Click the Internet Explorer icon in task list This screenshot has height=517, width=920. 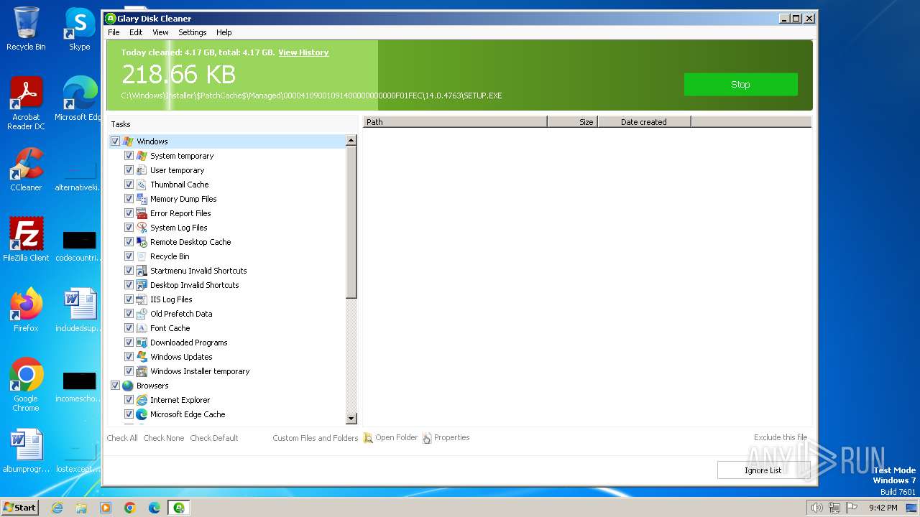click(142, 400)
